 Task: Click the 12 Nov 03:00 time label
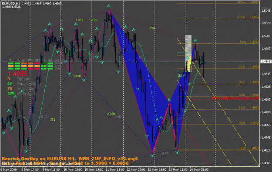tap(136, 169)
